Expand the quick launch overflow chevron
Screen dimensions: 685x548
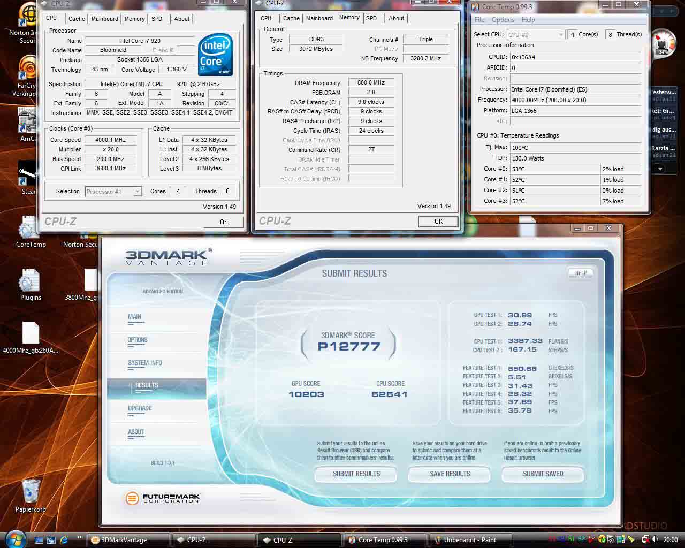point(80,537)
